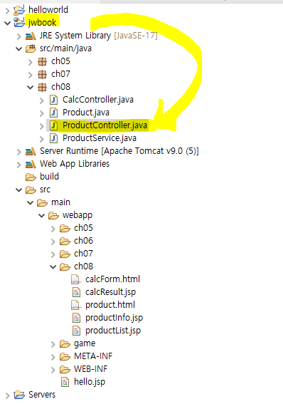Screen dimensions: 283x404
Task: Click the webapp folder icon
Action: coord(53,215)
